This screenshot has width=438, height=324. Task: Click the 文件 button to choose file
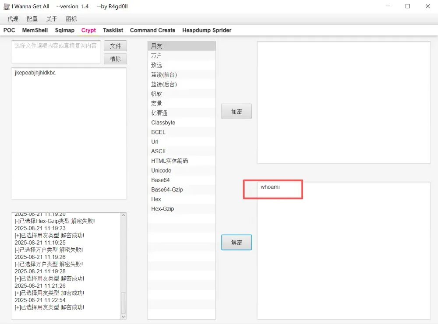115,46
